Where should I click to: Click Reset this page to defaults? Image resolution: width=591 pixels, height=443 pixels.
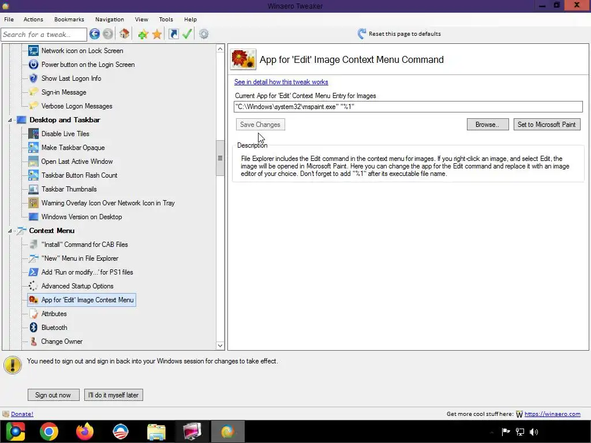click(x=405, y=34)
